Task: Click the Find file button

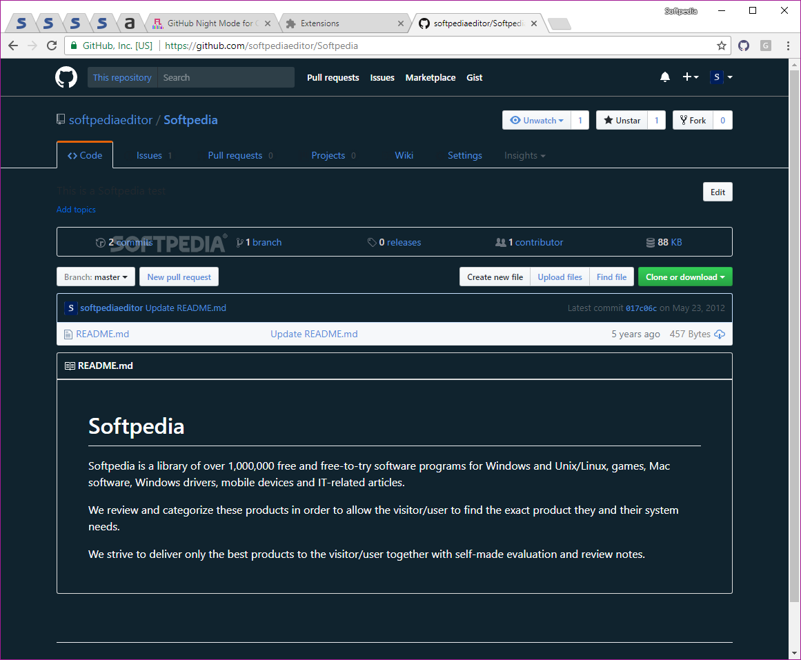Action: click(x=611, y=277)
